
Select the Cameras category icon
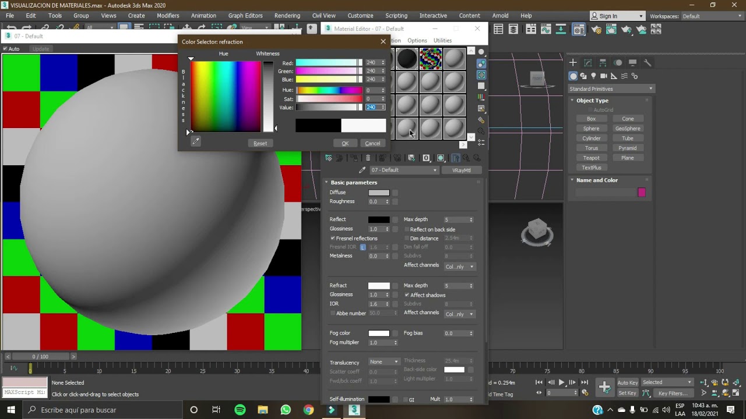[x=604, y=76]
